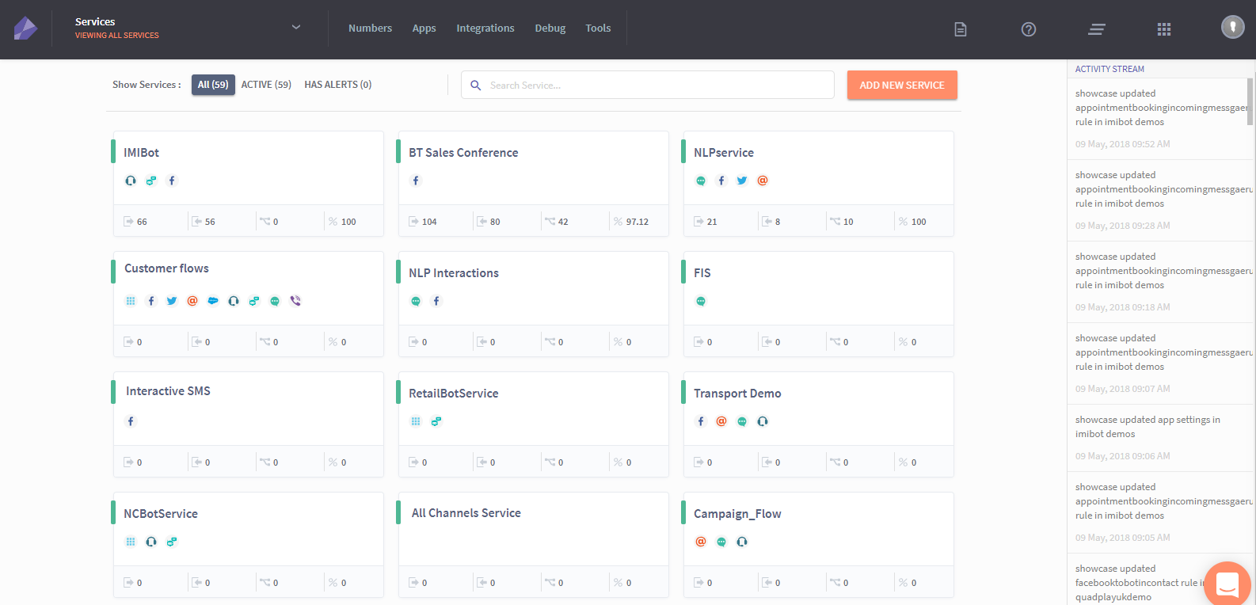Click the bot chat icon in RetailBotService
The width and height of the screenshot is (1256, 605).
(436, 421)
